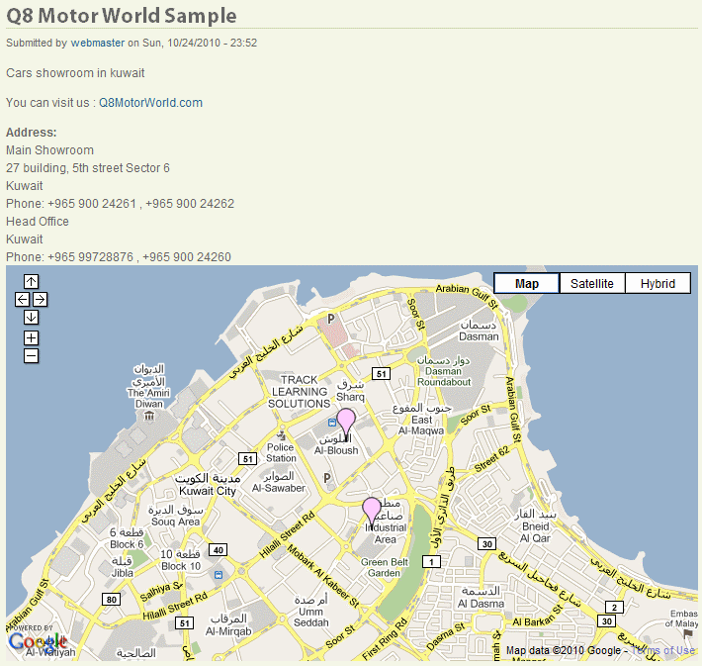Click route 2 shield on the map

pos(614,608)
